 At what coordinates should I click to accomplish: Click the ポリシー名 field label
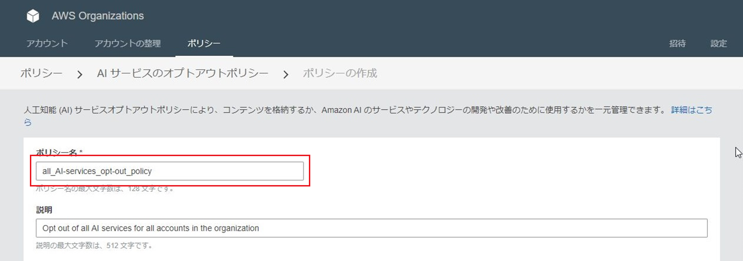60,152
